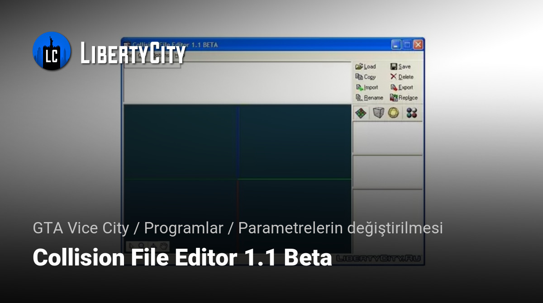Click the Export button
543x303 pixels.
(401, 87)
